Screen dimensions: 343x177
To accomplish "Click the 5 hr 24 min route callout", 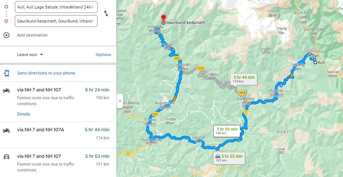I will (227, 131).
